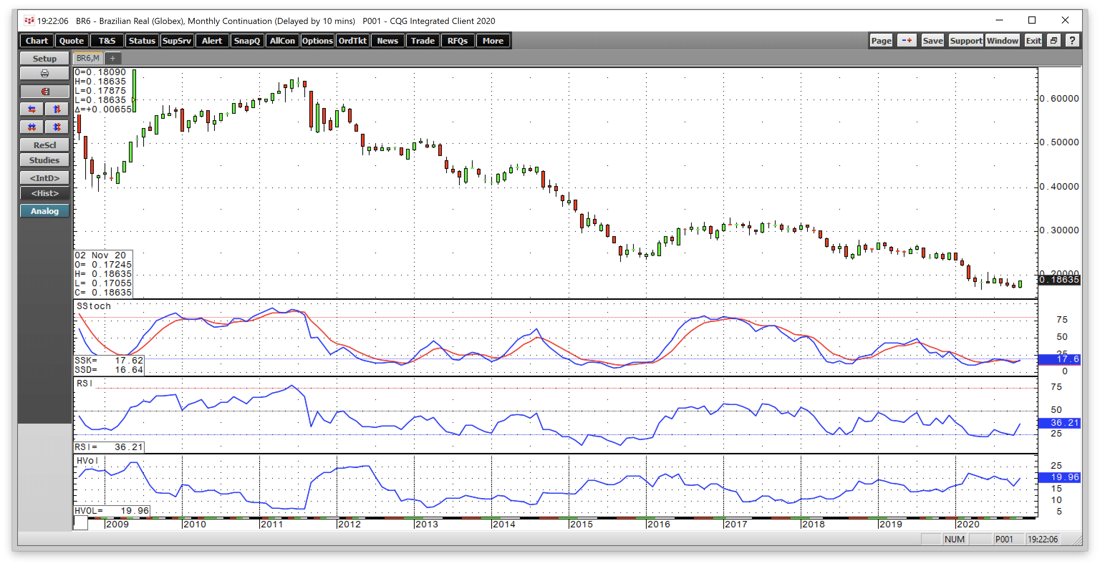Open the Trade toolbar button
The height and width of the screenshot is (566, 1100).
click(423, 40)
